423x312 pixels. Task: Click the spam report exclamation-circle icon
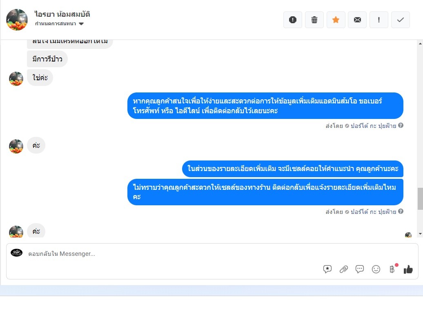click(293, 20)
